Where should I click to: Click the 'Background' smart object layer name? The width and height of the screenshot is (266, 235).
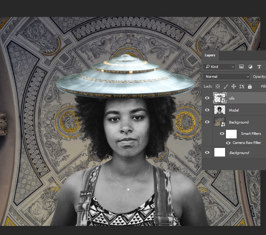[239, 123]
